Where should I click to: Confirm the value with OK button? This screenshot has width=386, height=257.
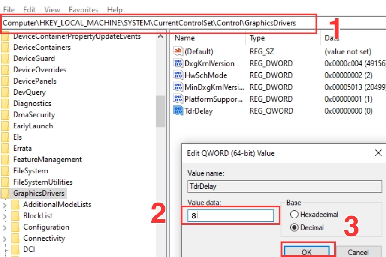pos(306,252)
